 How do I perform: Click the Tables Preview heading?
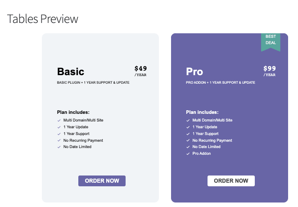tap(43, 19)
